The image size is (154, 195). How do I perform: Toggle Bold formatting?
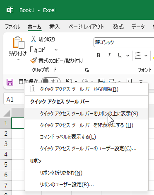(99, 55)
